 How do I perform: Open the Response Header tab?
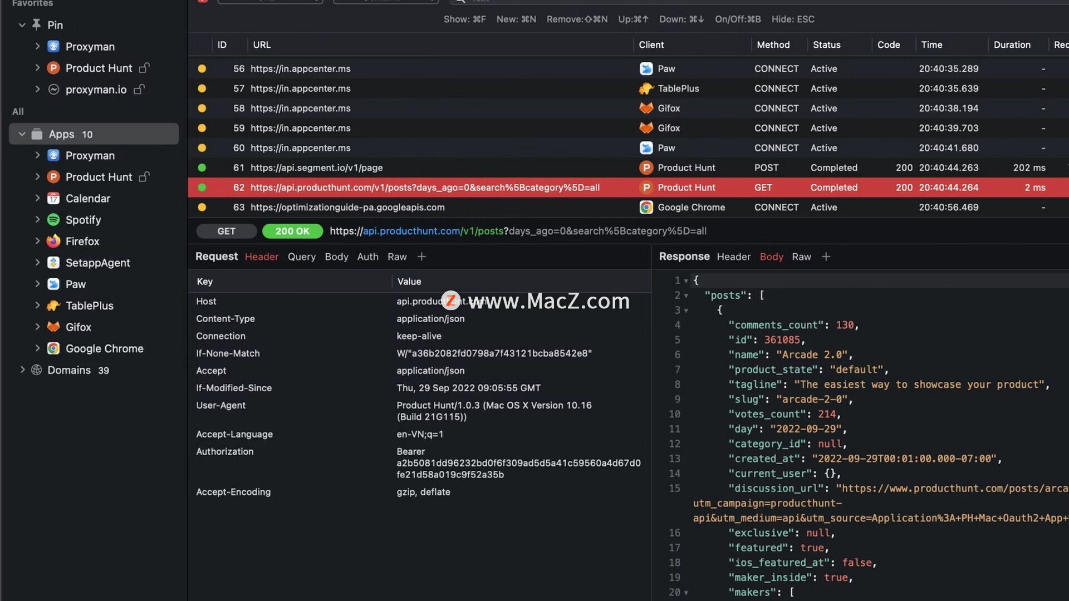point(733,257)
